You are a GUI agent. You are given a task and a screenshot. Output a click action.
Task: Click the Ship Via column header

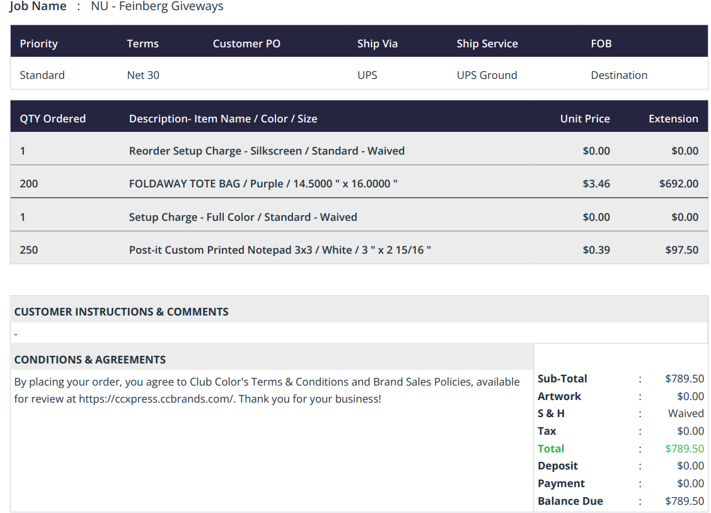[x=377, y=44]
